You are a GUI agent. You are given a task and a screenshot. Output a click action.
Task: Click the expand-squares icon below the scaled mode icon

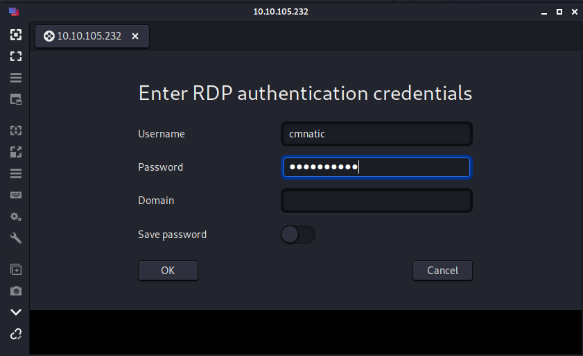tap(16, 152)
